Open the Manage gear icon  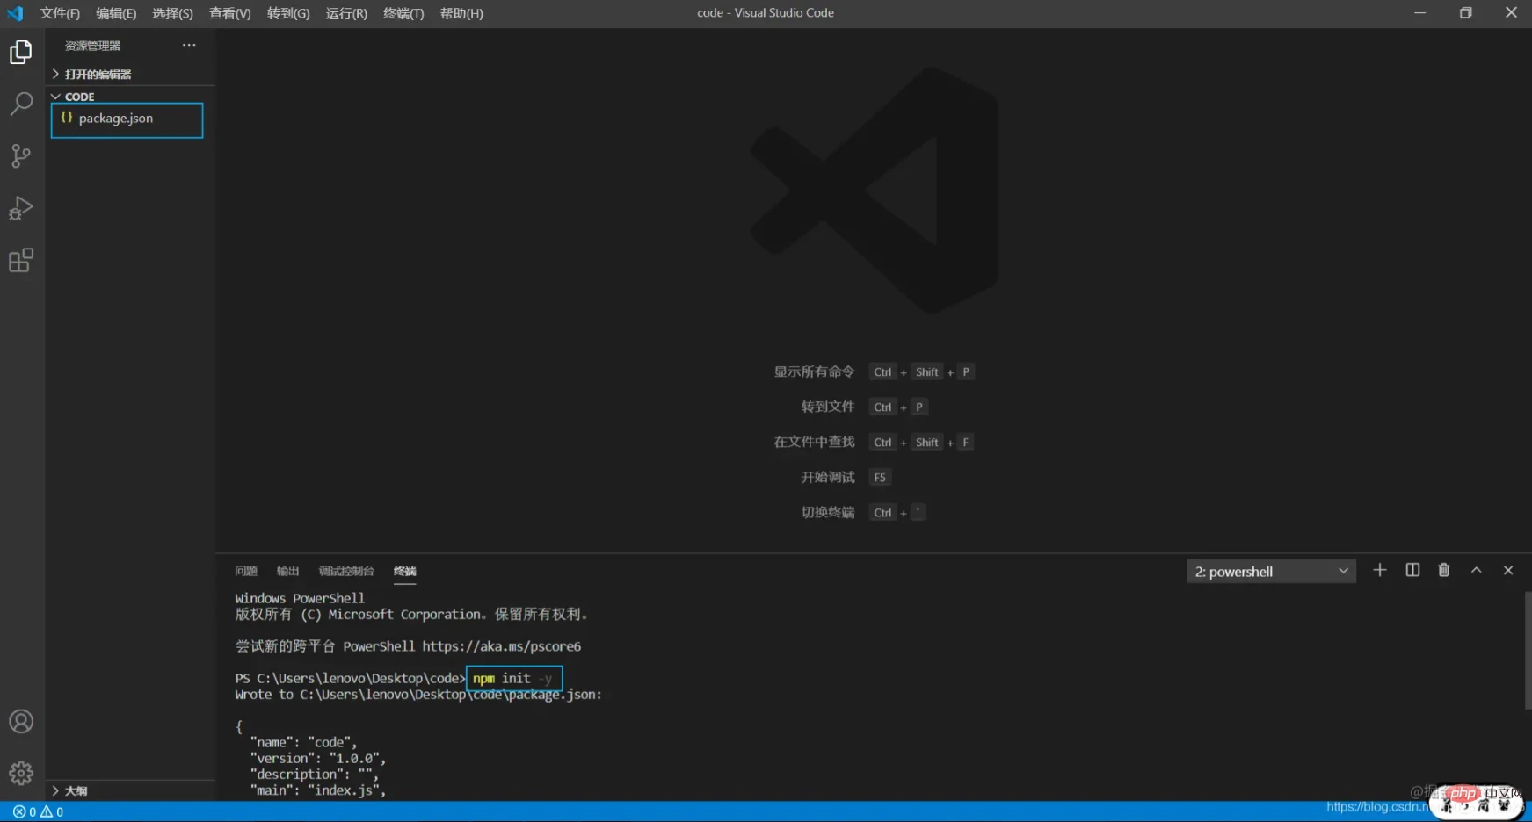pos(21,774)
